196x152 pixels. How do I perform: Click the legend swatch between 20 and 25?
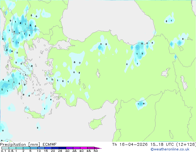click(x=55, y=148)
